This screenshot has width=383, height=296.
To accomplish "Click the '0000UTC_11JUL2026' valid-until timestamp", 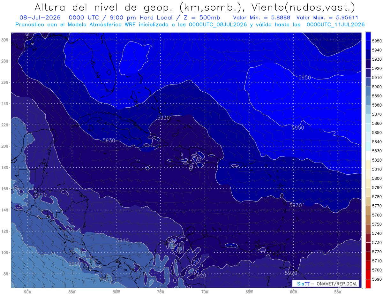I will coord(335,24).
